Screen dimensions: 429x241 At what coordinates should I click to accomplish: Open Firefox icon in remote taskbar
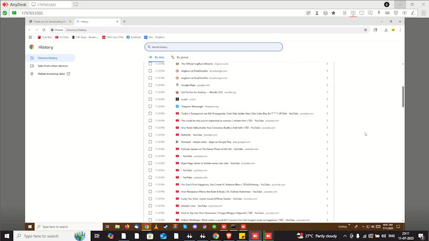[x=127, y=226]
